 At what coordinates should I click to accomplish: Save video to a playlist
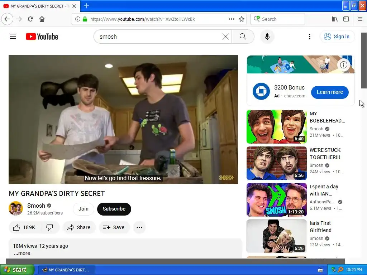click(x=114, y=227)
